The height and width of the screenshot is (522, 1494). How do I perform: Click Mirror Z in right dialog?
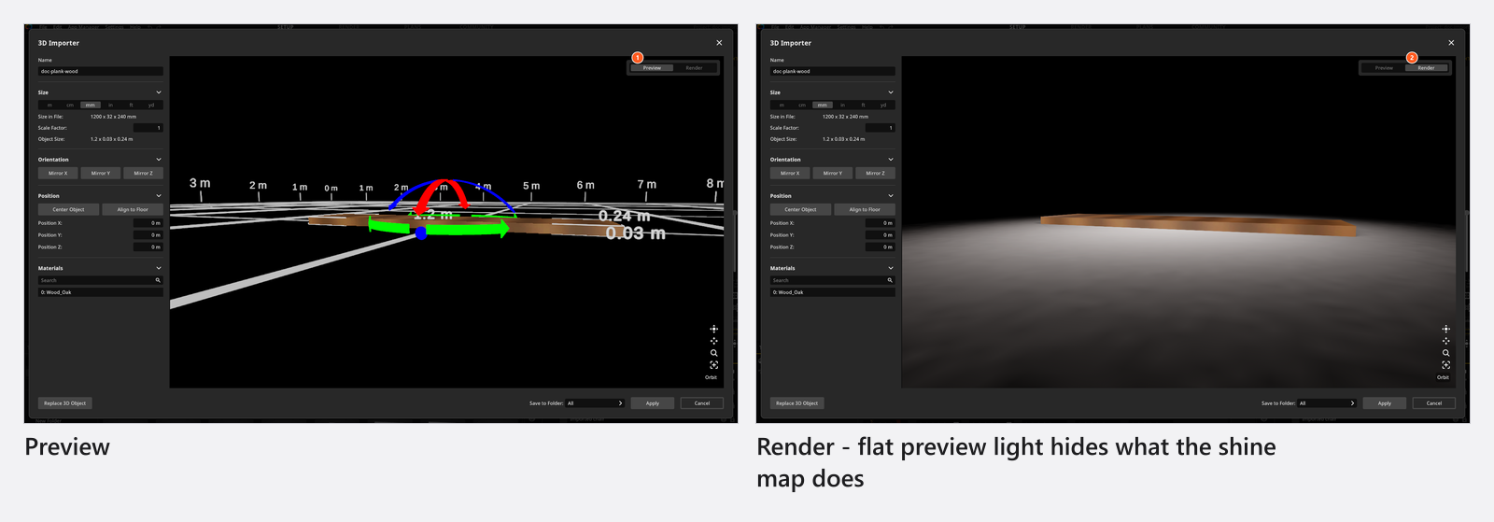875,173
